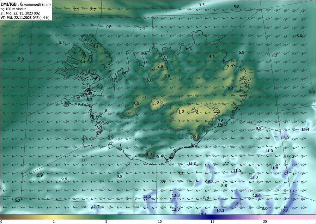Click the 1 tick on the colour scale
Screen dimensions: 316x224
tap(54, 222)
